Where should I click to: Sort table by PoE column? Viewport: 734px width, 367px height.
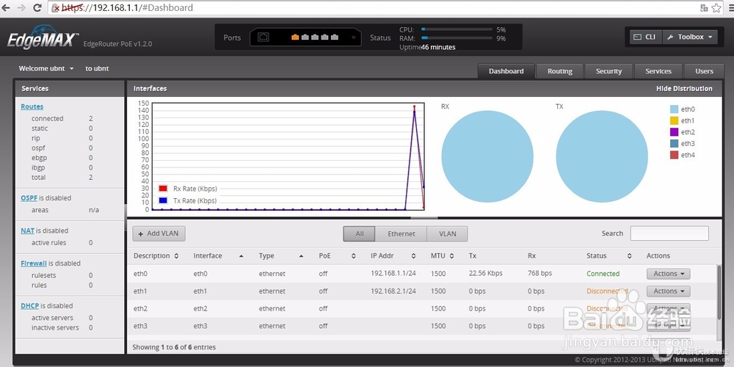point(338,255)
